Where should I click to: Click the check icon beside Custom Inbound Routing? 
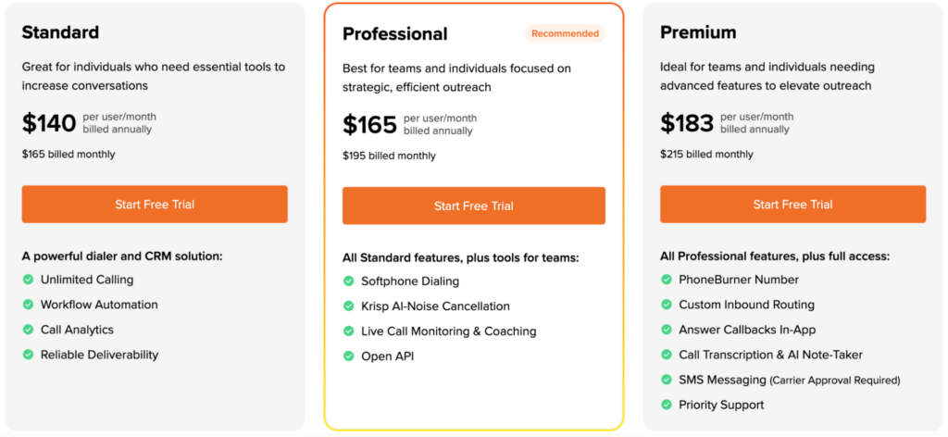tap(667, 305)
